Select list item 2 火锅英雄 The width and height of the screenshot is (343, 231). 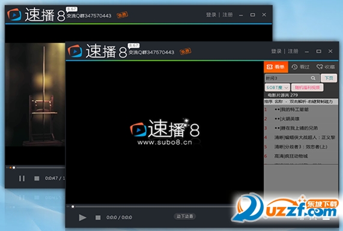tap(301, 119)
